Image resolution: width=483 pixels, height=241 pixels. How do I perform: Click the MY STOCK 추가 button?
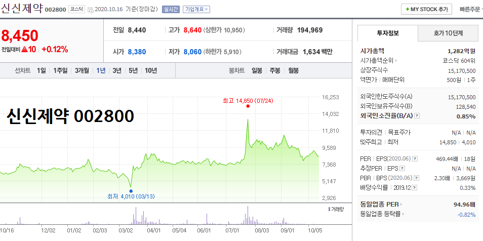(x=426, y=9)
